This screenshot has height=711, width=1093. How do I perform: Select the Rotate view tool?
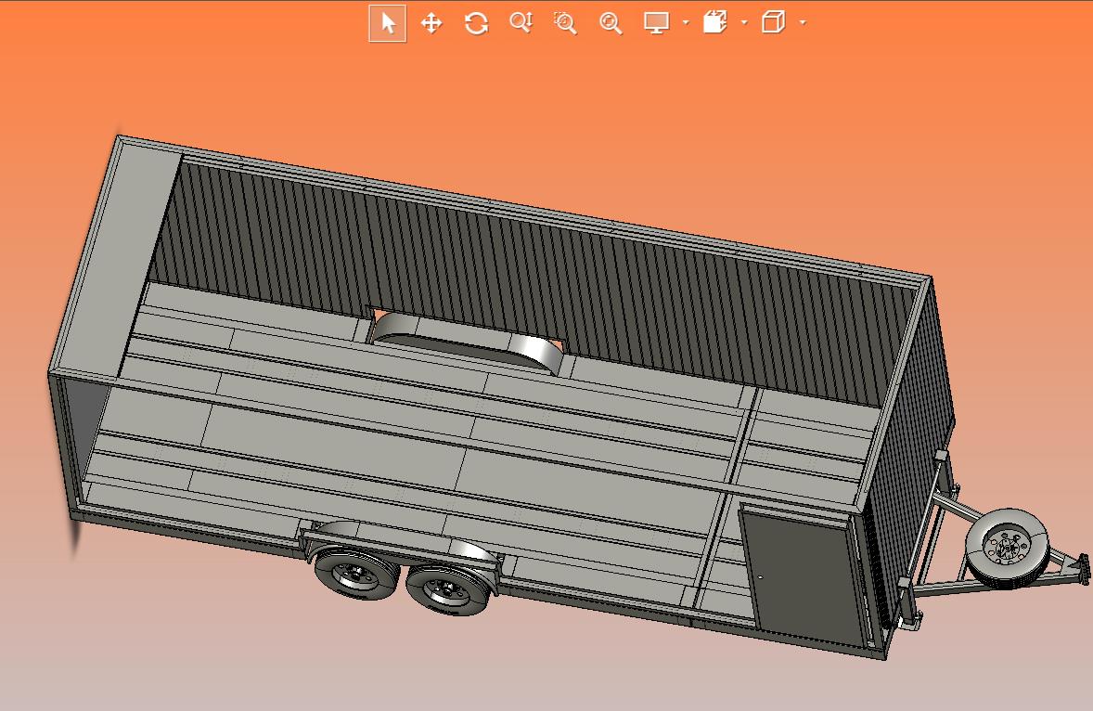pos(476,23)
